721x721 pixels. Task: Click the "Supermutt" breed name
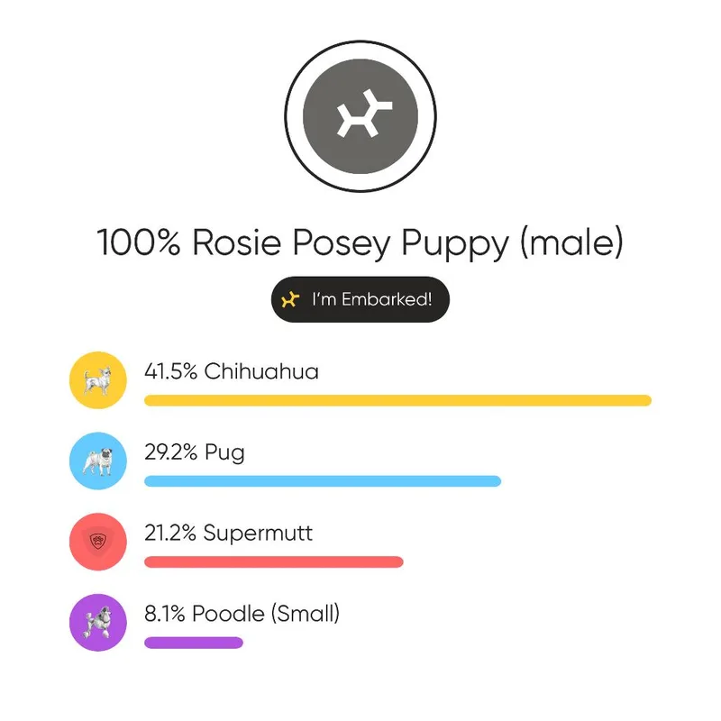(258, 533)
